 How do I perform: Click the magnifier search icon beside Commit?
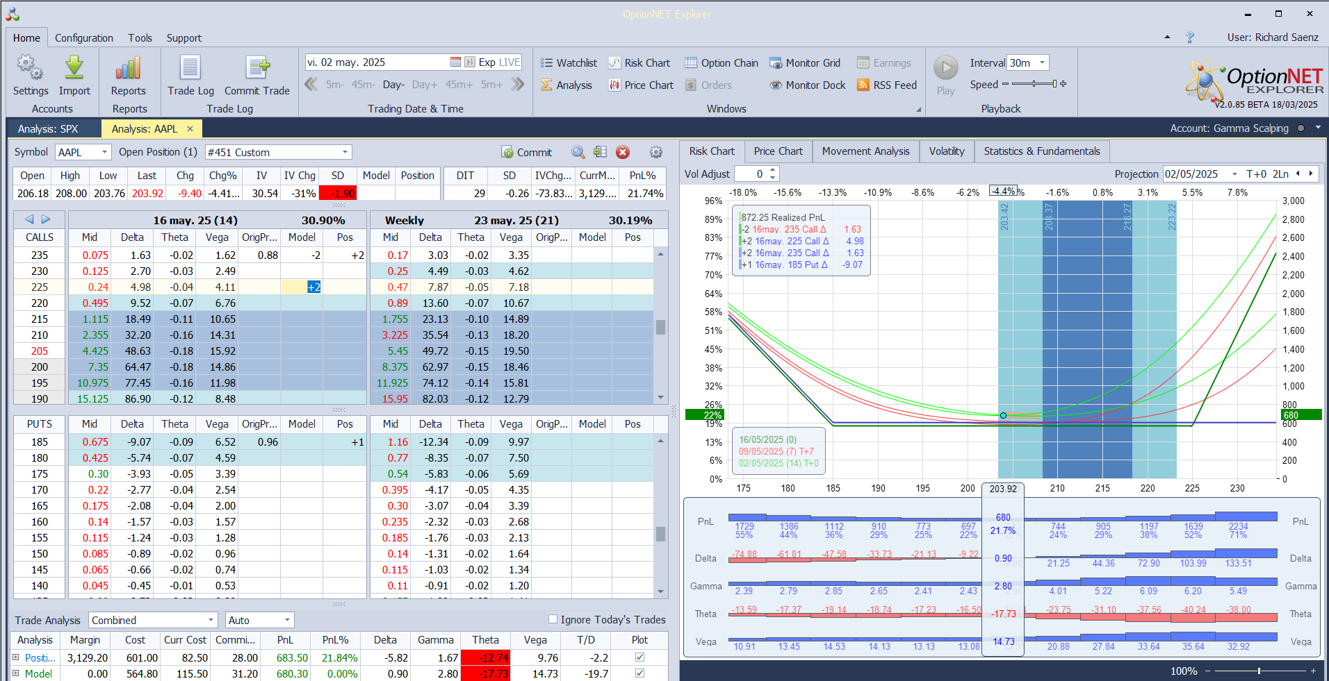tap(578, 152)
